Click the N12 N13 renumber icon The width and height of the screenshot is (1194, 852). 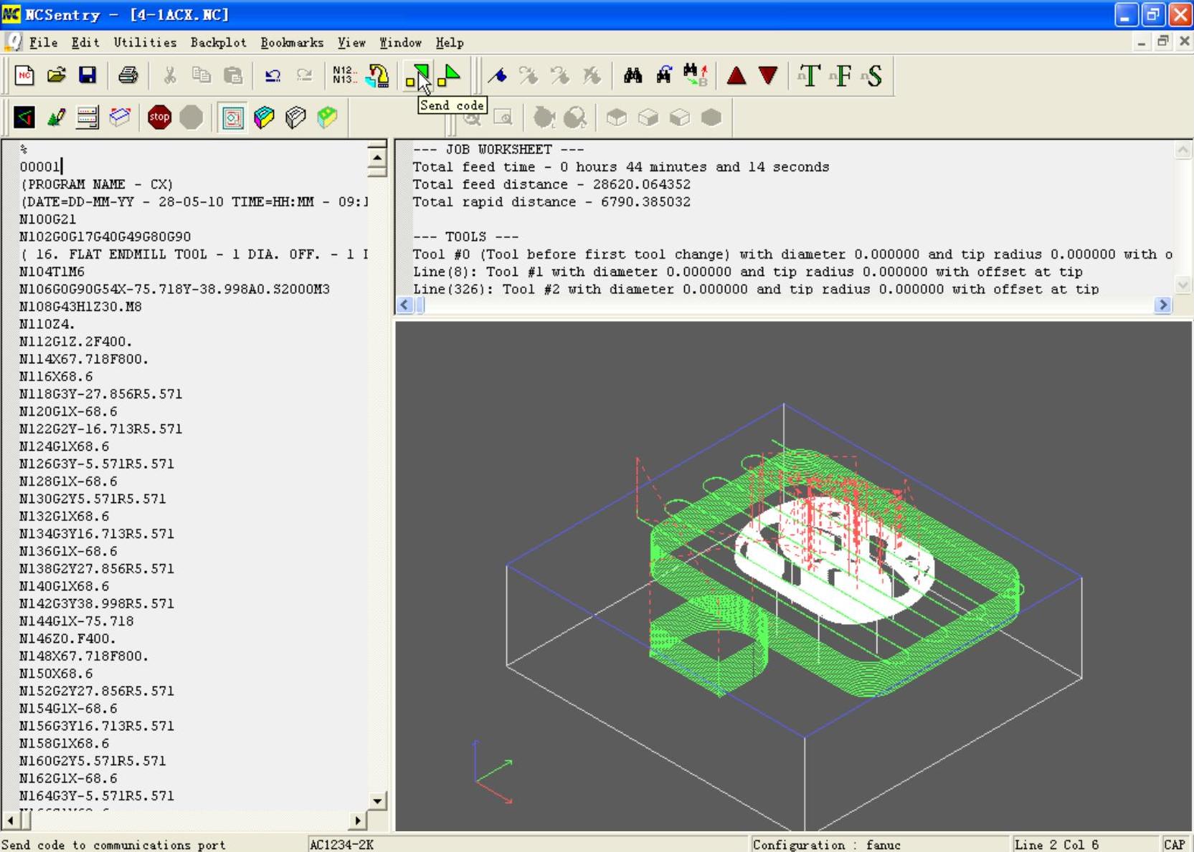[x=343, y=75]
